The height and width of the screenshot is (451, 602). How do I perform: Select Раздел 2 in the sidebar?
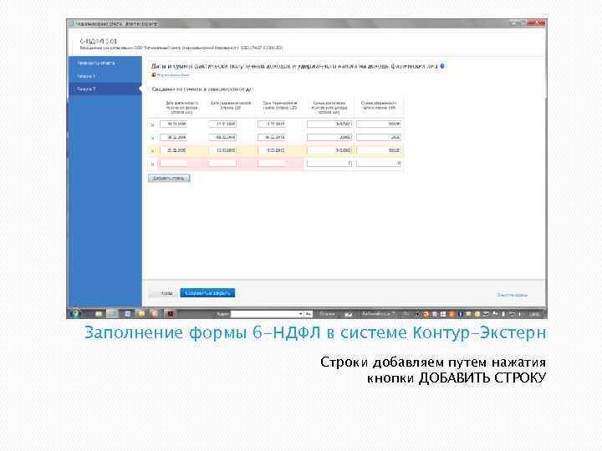(105, 89)
